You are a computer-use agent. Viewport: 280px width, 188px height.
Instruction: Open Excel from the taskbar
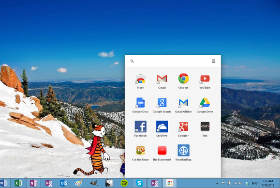(18, 183)
